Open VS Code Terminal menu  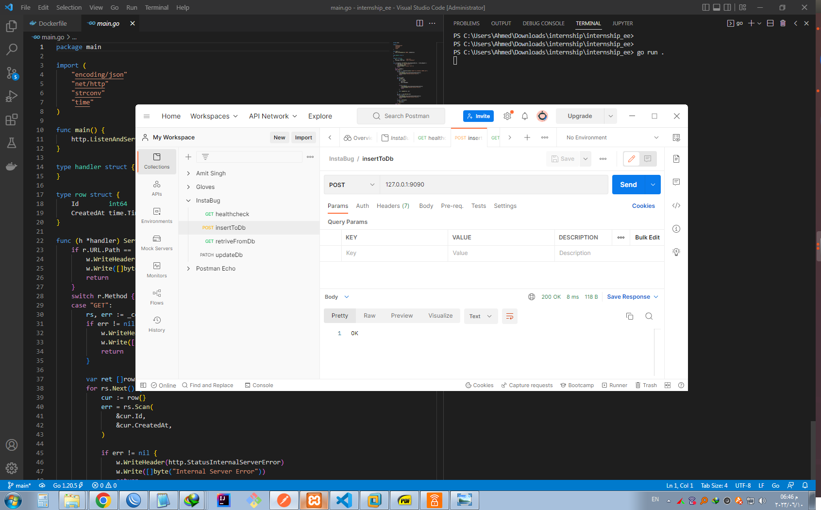click(x=156, y=7)
